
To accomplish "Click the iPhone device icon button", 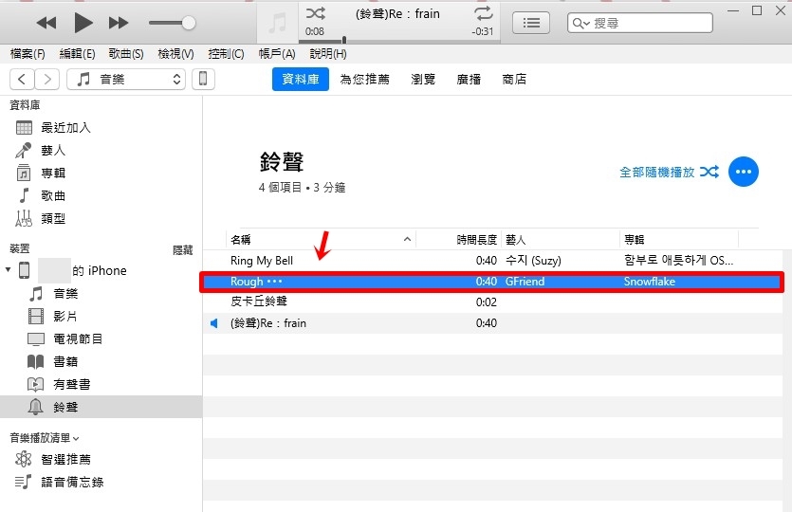I will [x=203, y=80].
